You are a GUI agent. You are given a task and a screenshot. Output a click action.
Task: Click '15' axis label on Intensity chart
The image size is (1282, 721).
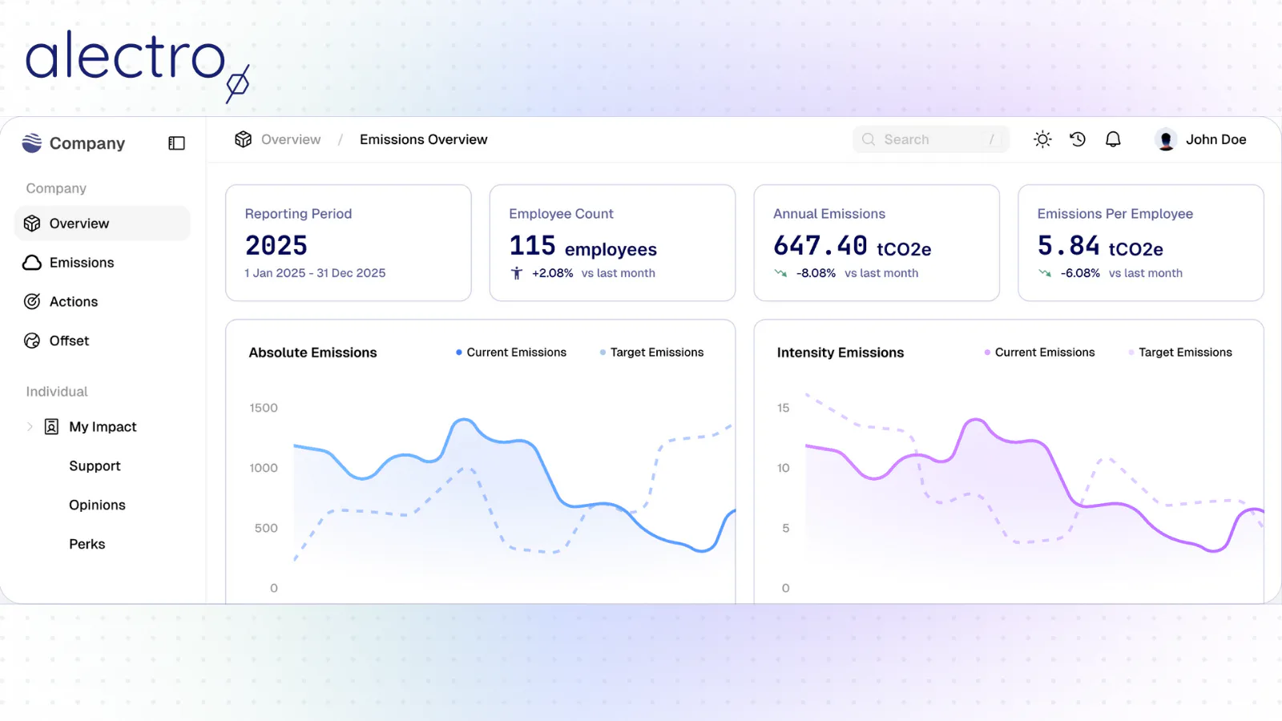click(783, 408)
